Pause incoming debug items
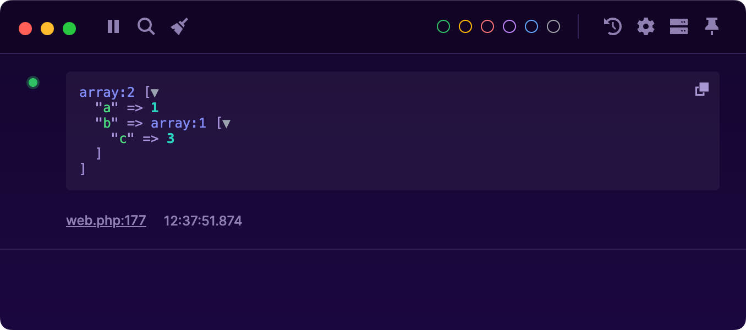This screenshot has height=330, width=746. [113, 26]
